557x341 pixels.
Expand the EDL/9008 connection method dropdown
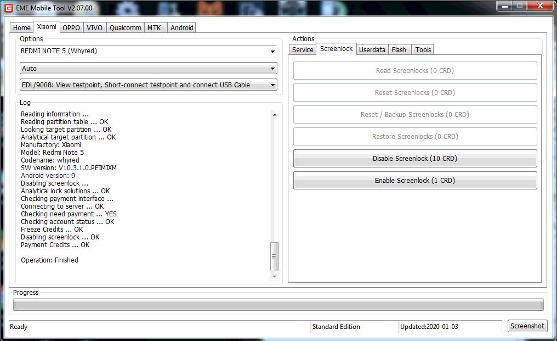click(149, 85)
